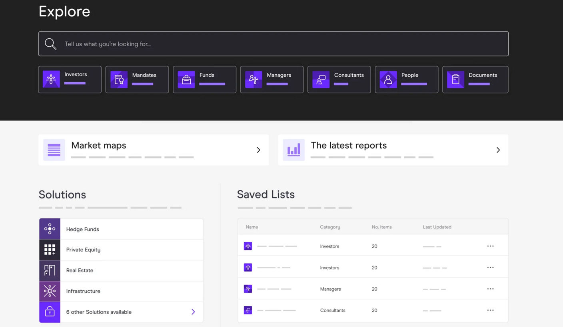Focus the Tell us what you're looking for field
The height and width of the screenshot is (327, 563).
(x=274, y=44)
